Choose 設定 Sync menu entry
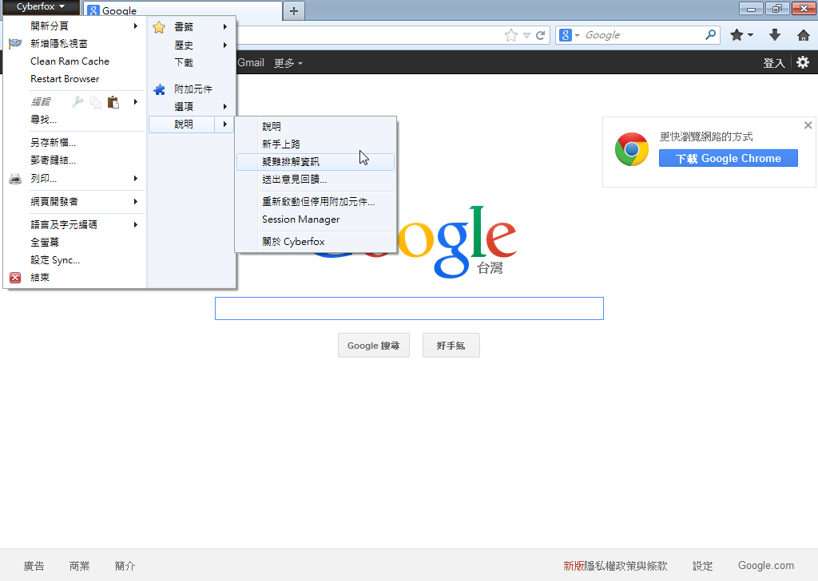This screenshot has width=818, height=581. (73, 260)
